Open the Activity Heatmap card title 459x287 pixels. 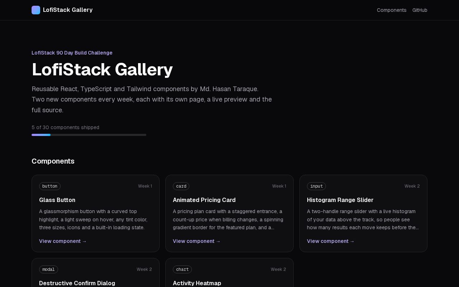[197, 283]
